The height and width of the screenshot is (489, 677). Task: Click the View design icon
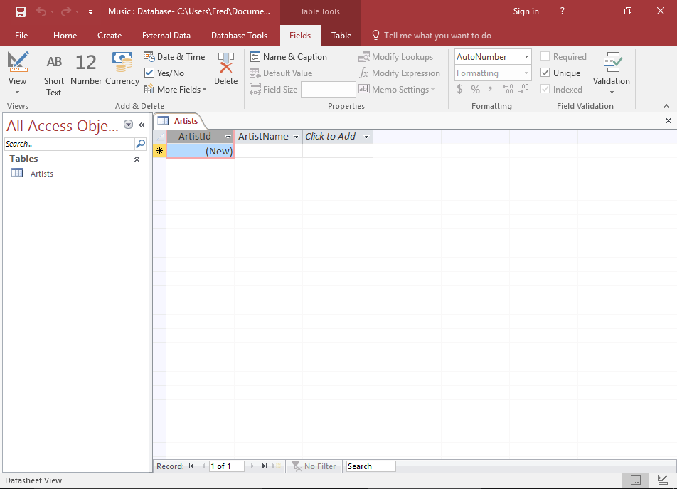tap(18, 62)
